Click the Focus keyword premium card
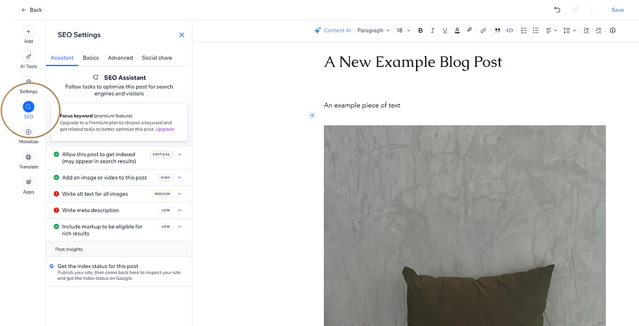639x326 pixels. point(119,122)
